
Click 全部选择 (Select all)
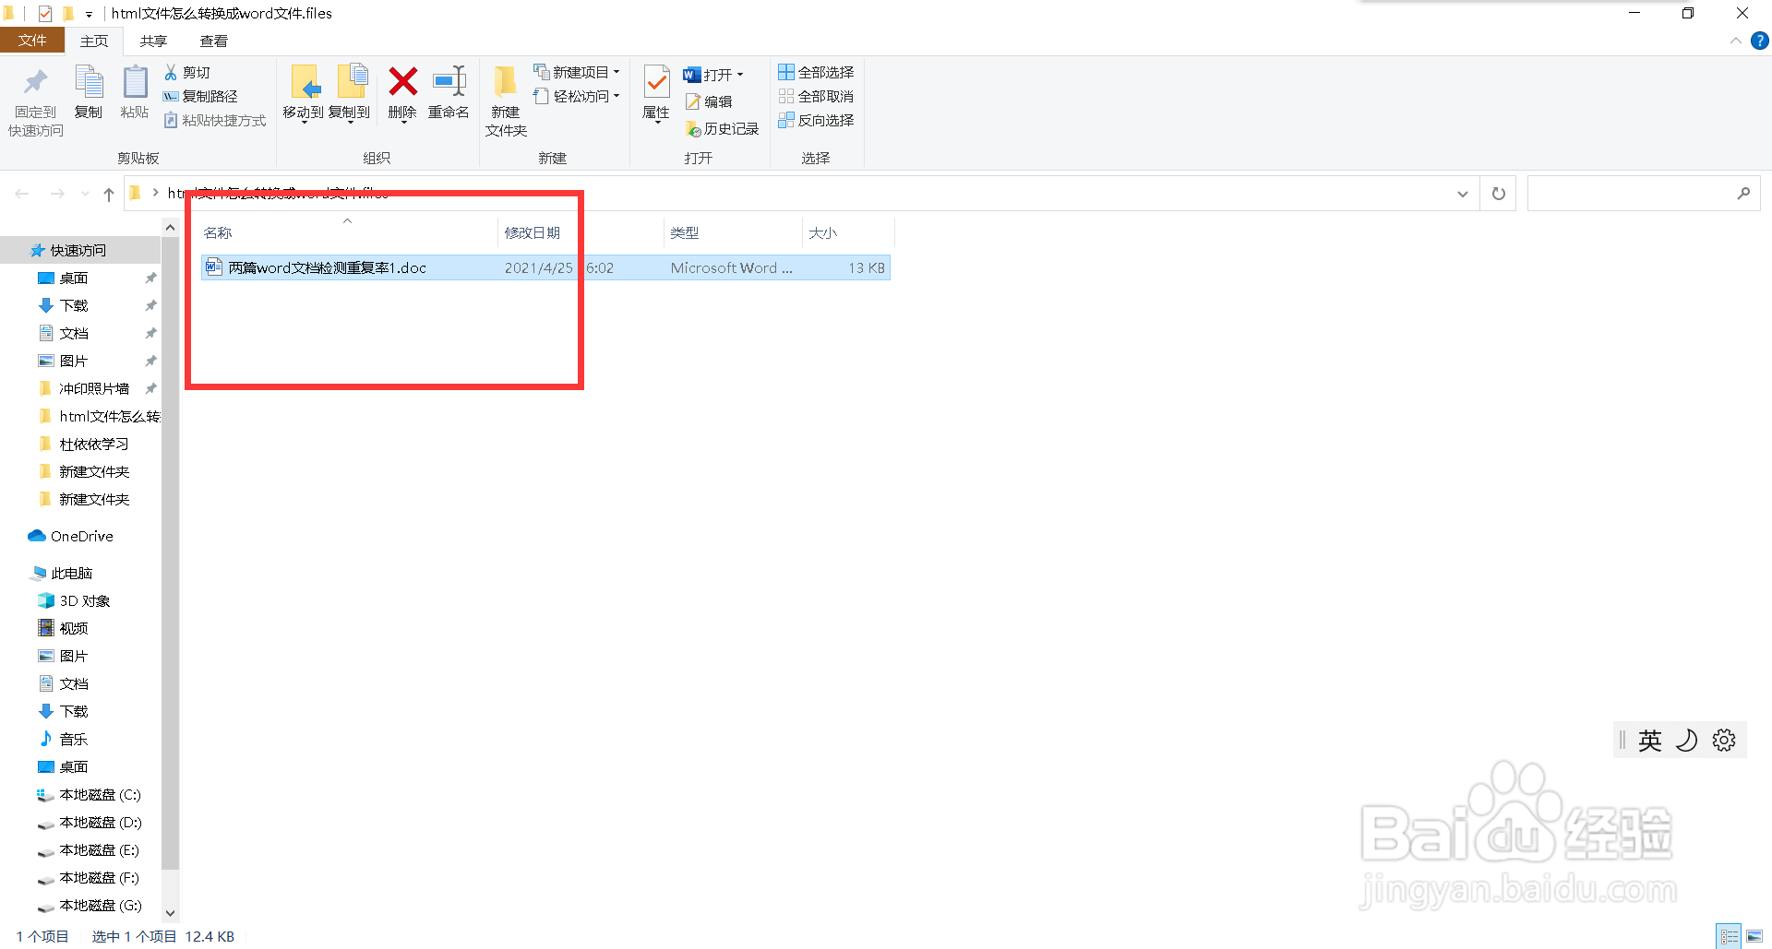click(816, 72)
